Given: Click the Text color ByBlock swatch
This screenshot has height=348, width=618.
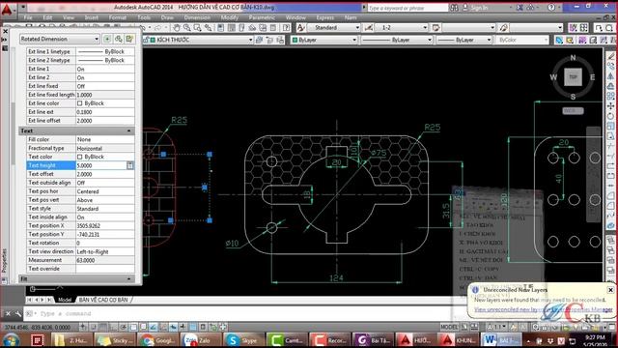Looking at the screenshot, I should (79, 157).
